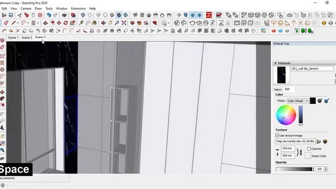The height and width of the screenshot is (189, 336).
Task: Toggle the Monochrome face style
Action: point(125,15)
